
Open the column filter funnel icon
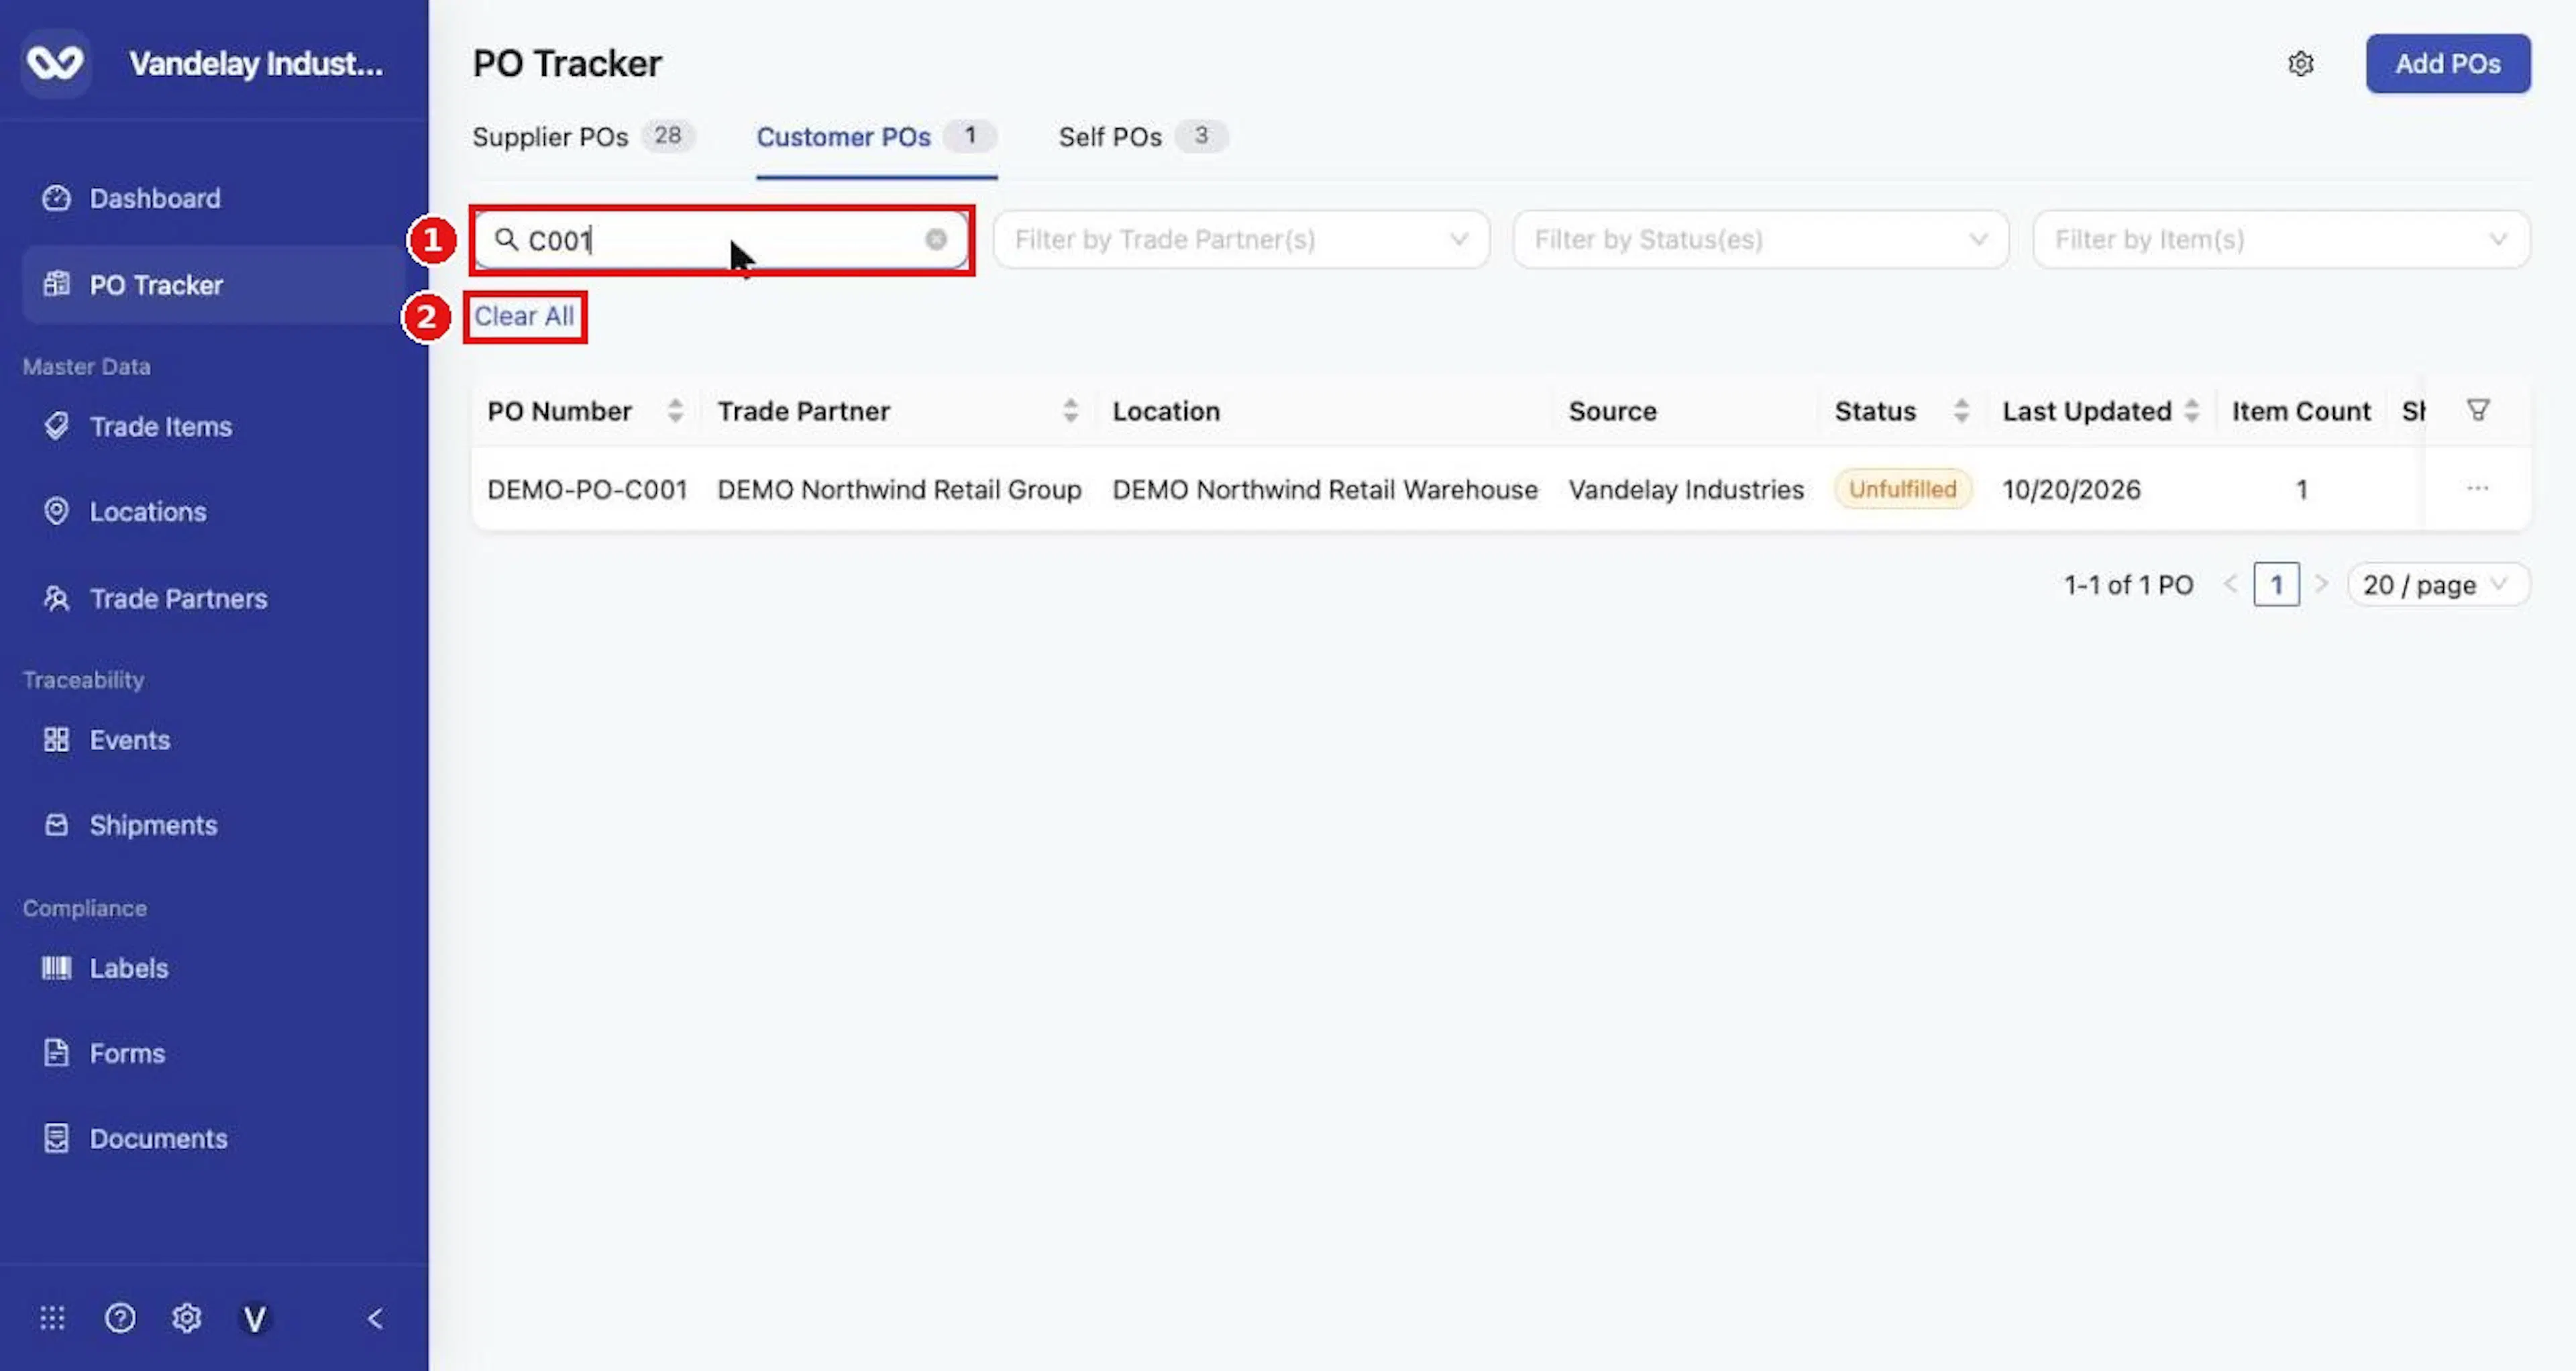tap(2477, 410)
